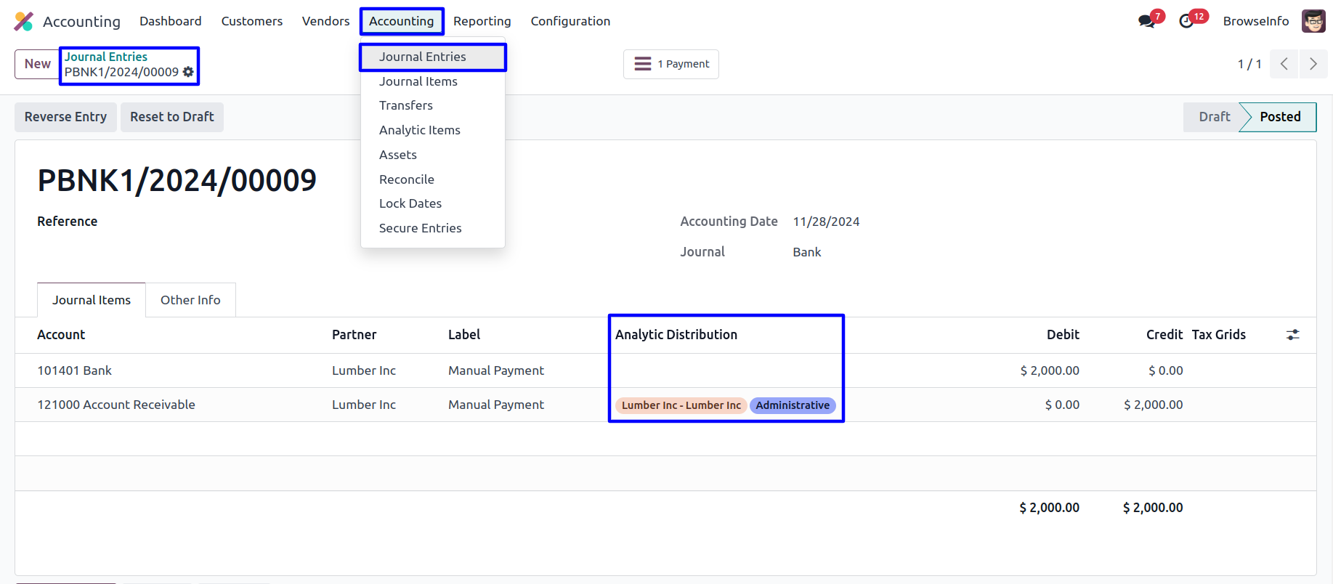Screen dimensions: 1333x584
Task: Open the gear actions menu beside PBNK1/2024/00009
Action: tap(188, 72)
